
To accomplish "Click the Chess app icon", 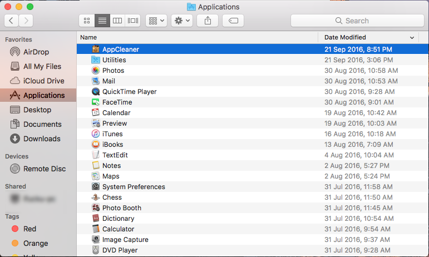I will click(x=96, y=197).
